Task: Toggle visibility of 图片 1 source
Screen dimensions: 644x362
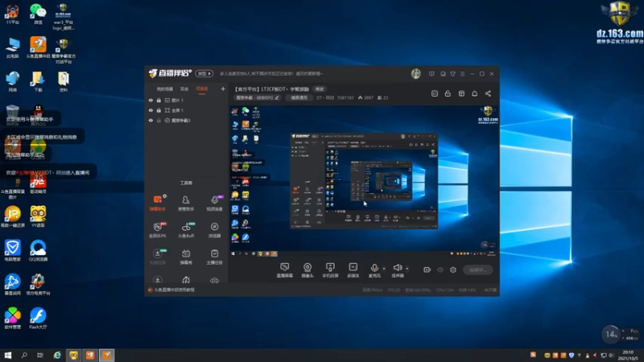Action: (151, 100)
